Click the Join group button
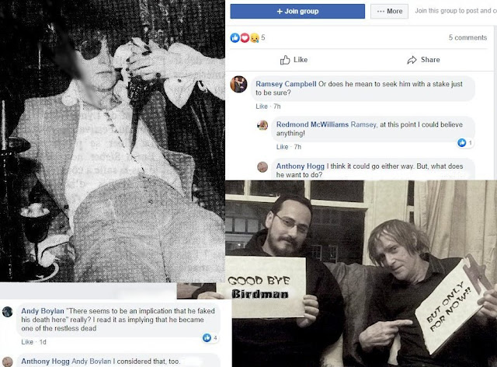 tap(297, 12)
